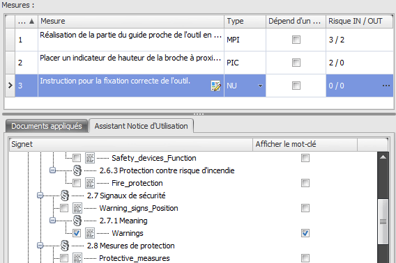
Task: Open the note editor icon in row 3
Action: [x=215, y=86]
